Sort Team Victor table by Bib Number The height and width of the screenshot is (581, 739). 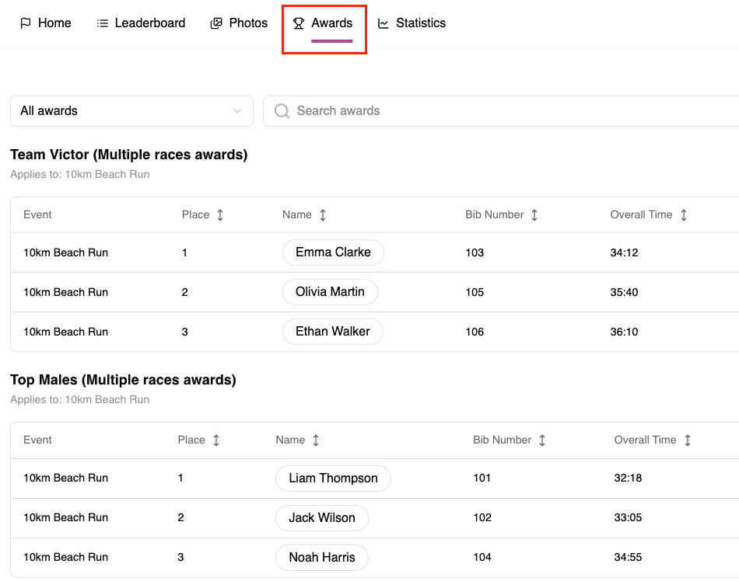(x=534, y=215)
